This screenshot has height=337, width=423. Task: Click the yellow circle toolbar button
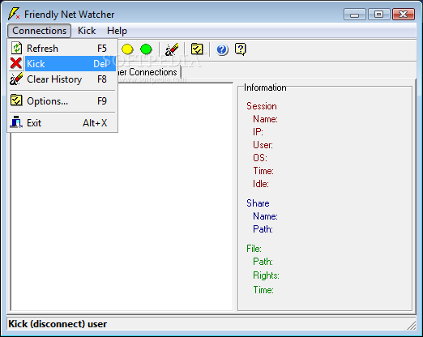pos(127,49)
